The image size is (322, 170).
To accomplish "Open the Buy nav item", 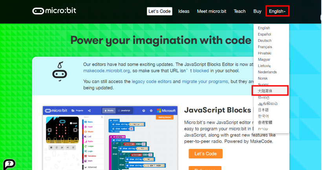I will coord(257,11).
